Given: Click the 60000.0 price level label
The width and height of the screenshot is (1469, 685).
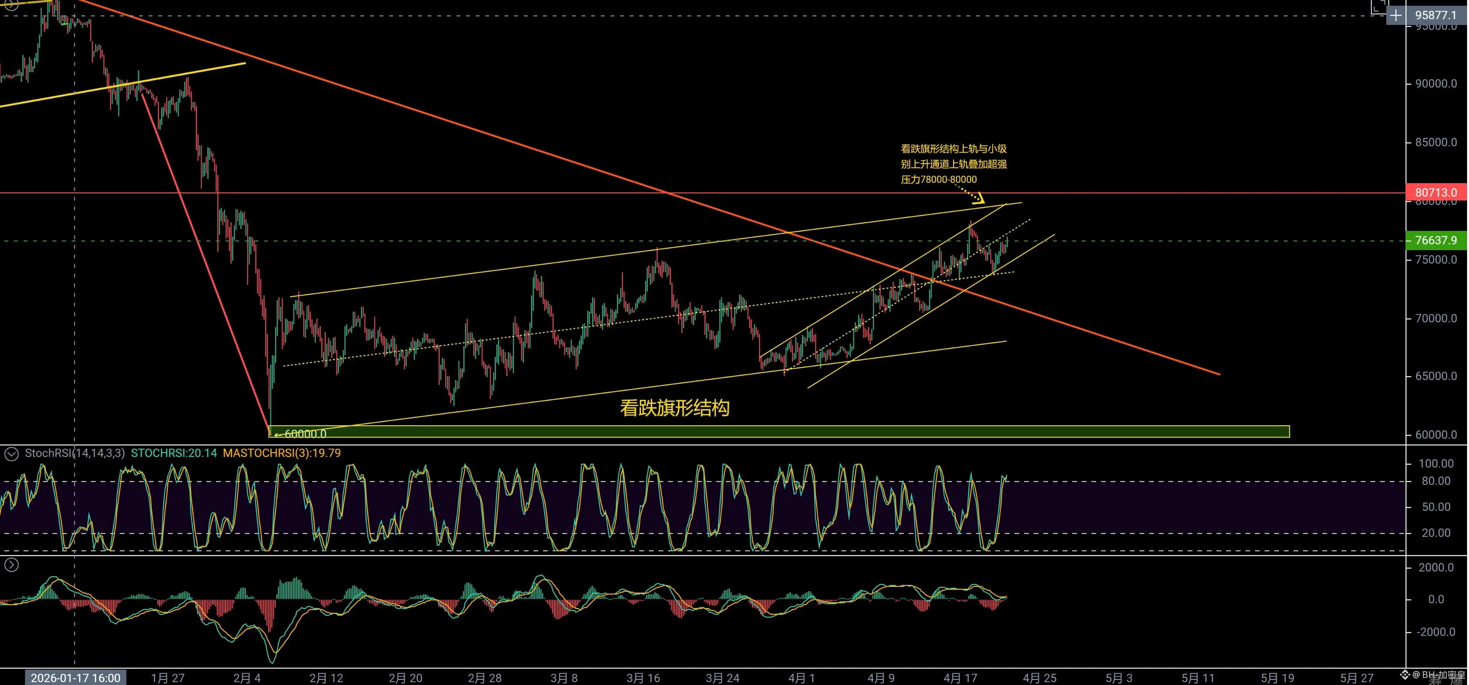Looking at the screenshot, I should click(305, 434).
